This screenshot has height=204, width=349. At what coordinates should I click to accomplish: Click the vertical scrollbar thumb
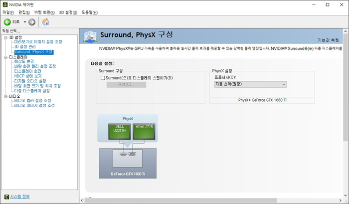click(345, 87)
